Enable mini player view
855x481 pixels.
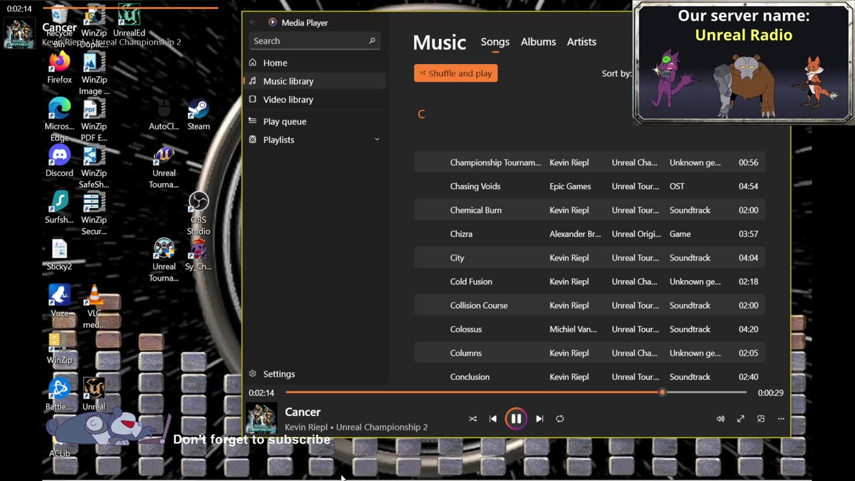761,419
